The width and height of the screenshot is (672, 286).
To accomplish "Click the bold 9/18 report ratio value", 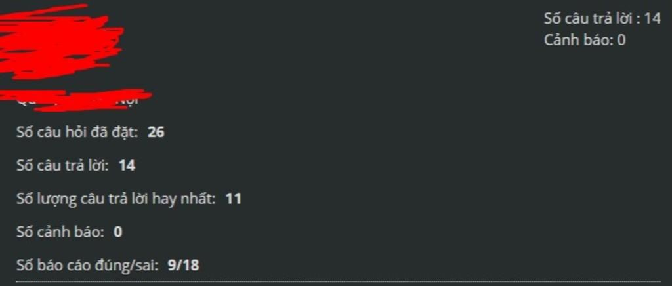I will click(184, 266).
